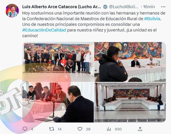The height and width of the screenshot is (134, 171).
Task: Click the 14 retweets count
Action: pyautogui.click(x=60, y=129)
